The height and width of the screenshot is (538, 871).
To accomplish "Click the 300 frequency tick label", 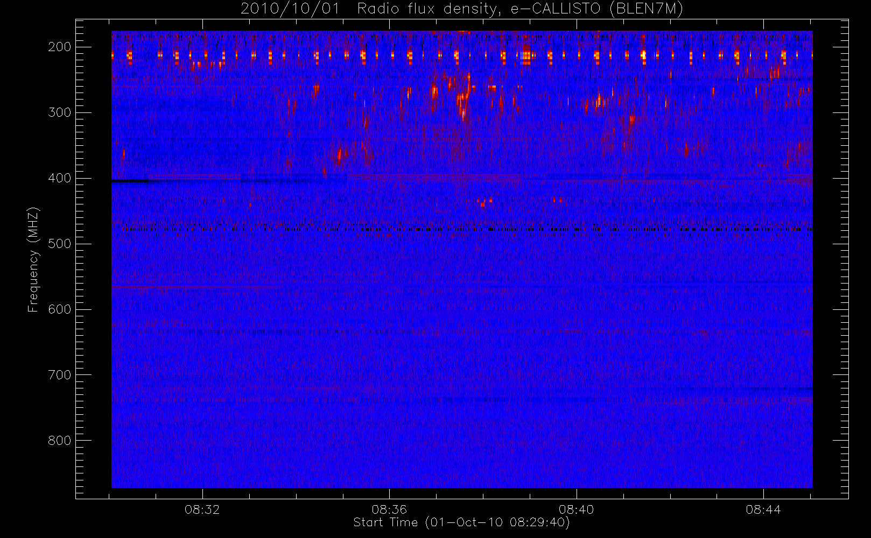I will pos(60,112).
